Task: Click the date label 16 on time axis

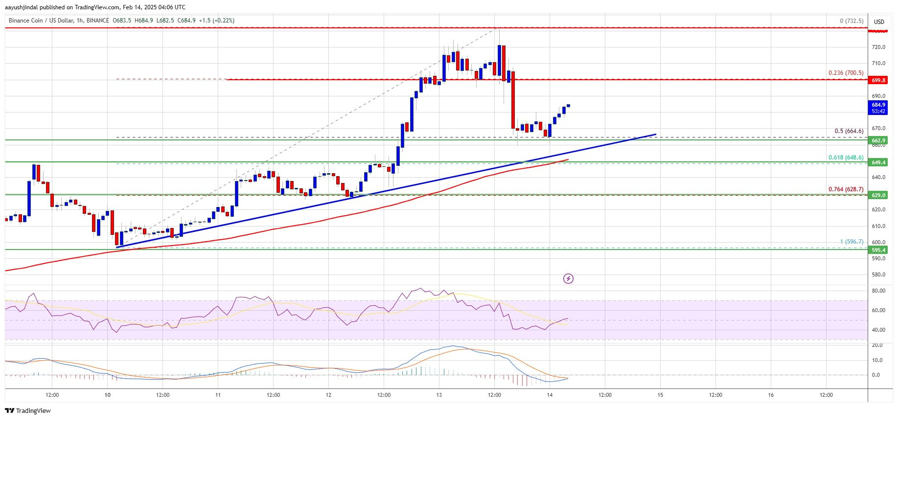Action: (771, 395)
